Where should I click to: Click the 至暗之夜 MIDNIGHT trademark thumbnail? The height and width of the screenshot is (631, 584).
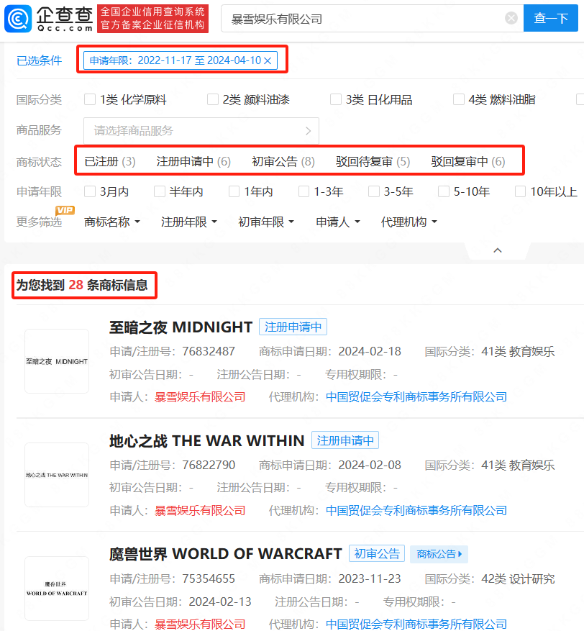point(57,361)
